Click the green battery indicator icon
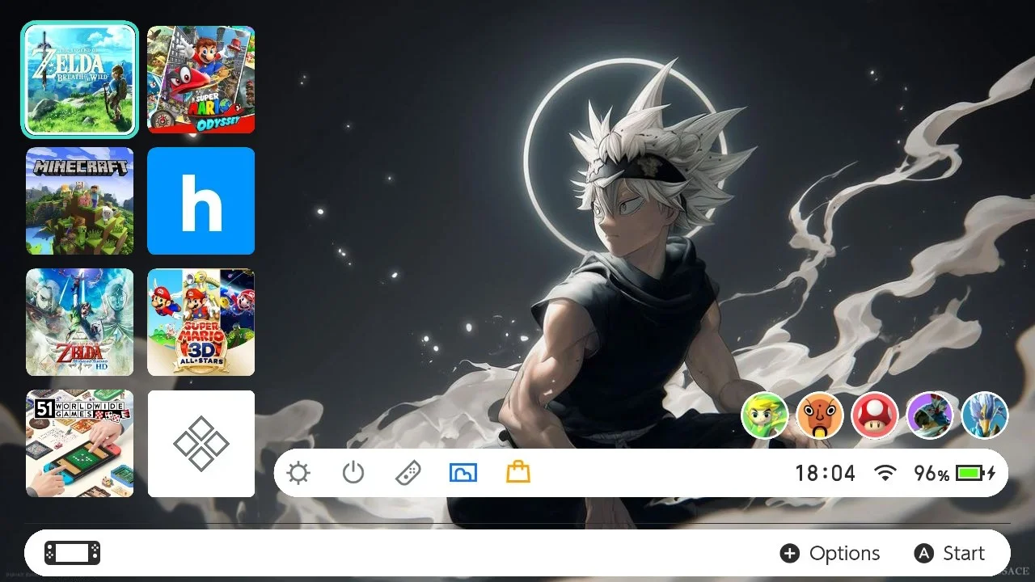The width and height of the screenshot is (1035, 582). [976, 474]
